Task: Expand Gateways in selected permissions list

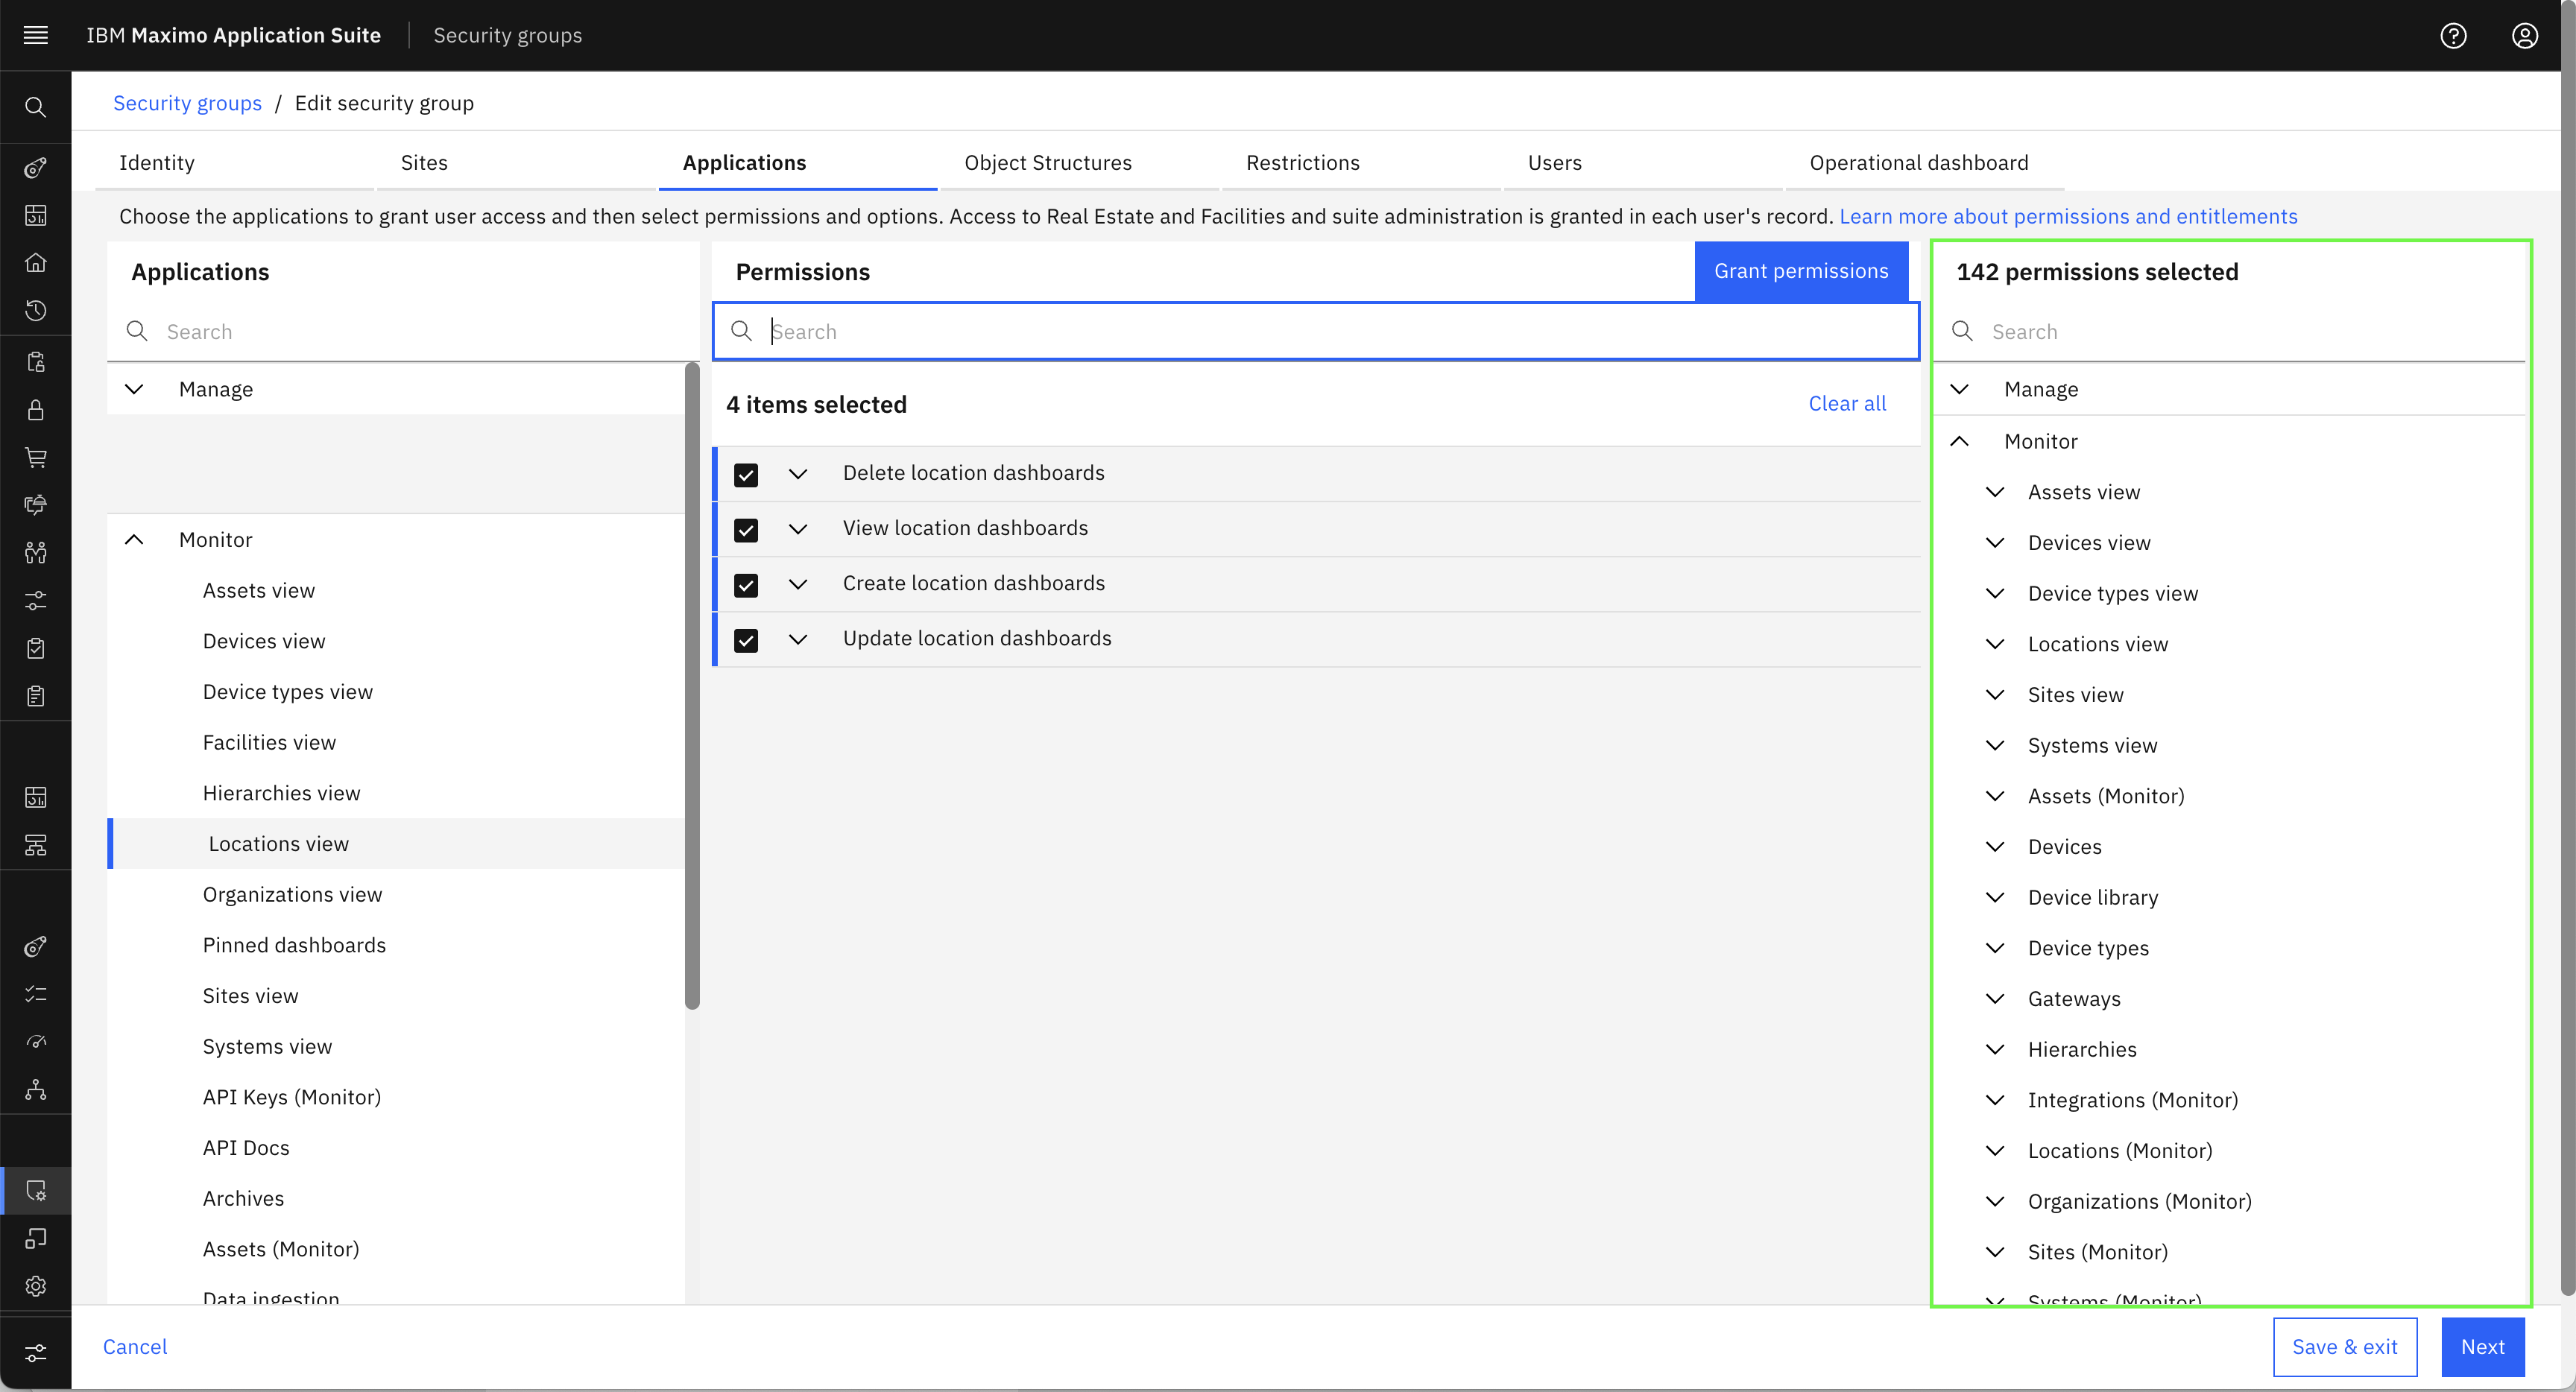Action: click(1995, 998)
